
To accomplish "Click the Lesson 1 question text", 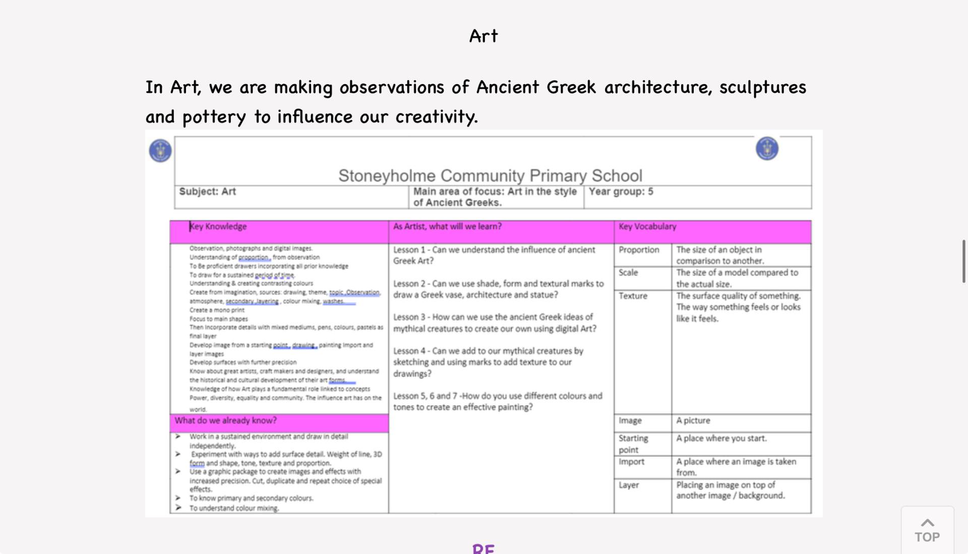I will point(494,255).
